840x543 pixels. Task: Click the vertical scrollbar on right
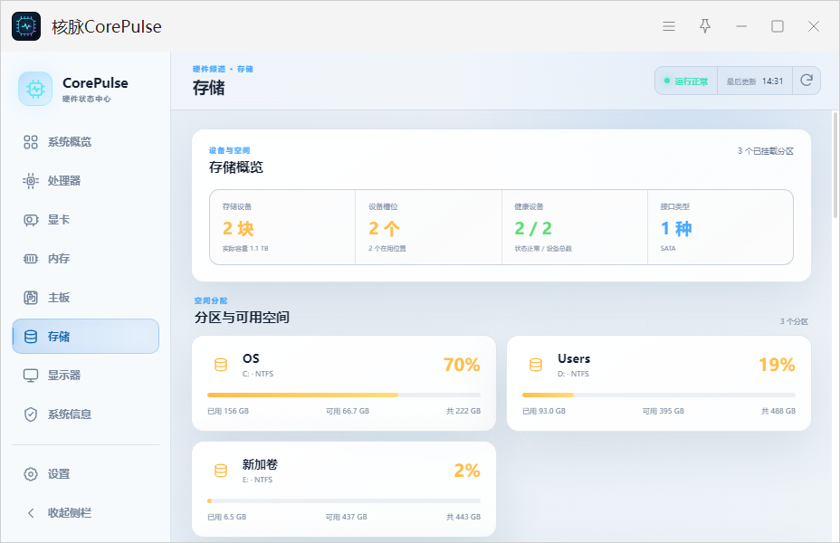point(835,165)
